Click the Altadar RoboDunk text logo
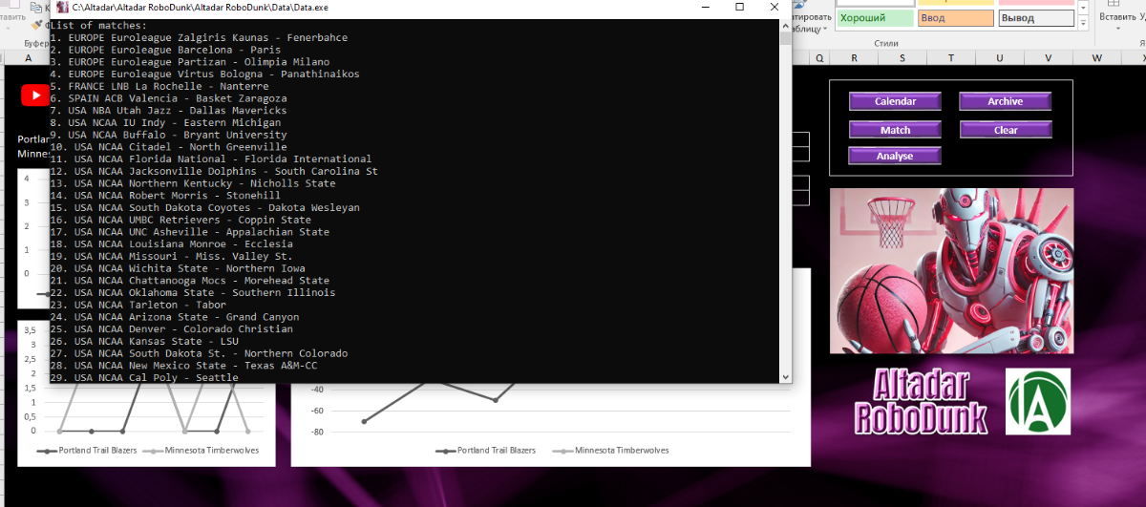The width and height of the screenshot is (1146, 507). point(918,402)
